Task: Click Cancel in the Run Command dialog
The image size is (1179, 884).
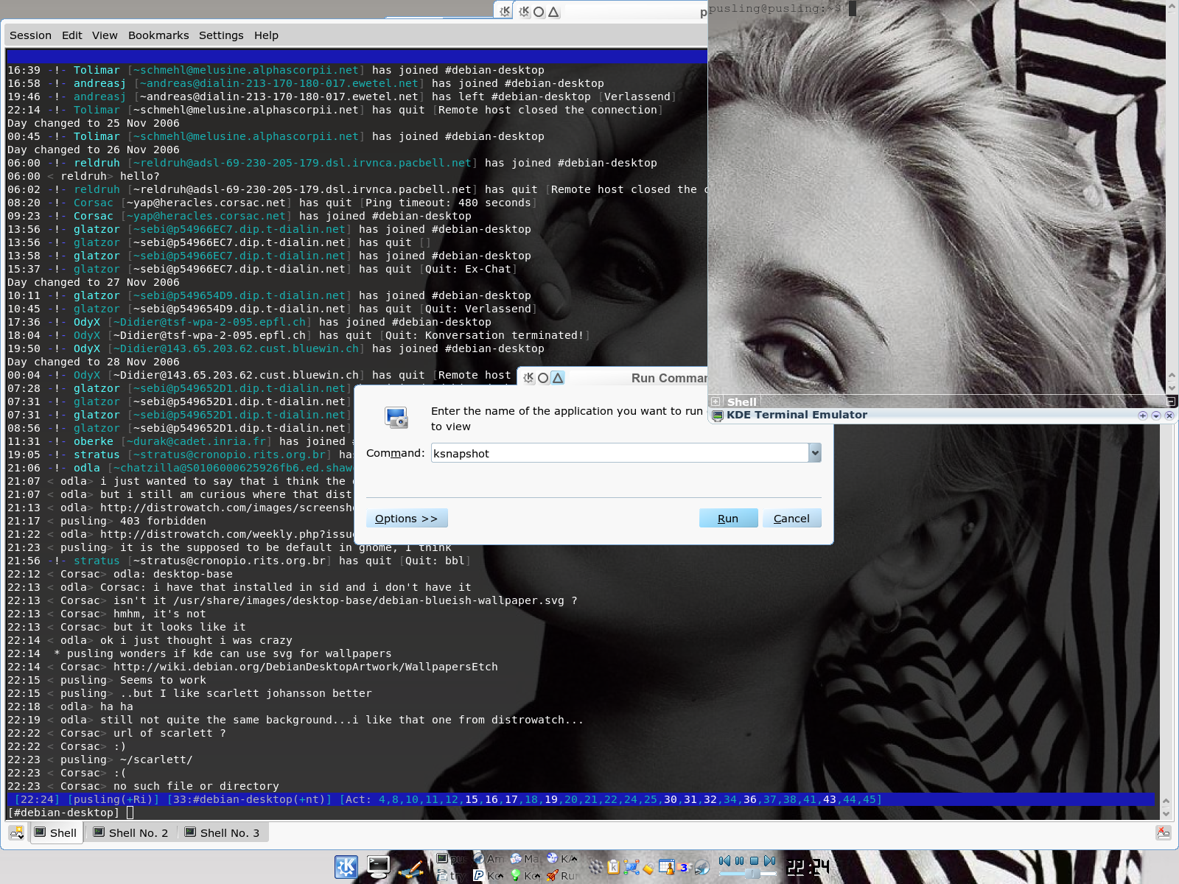Action: point(791,519)
